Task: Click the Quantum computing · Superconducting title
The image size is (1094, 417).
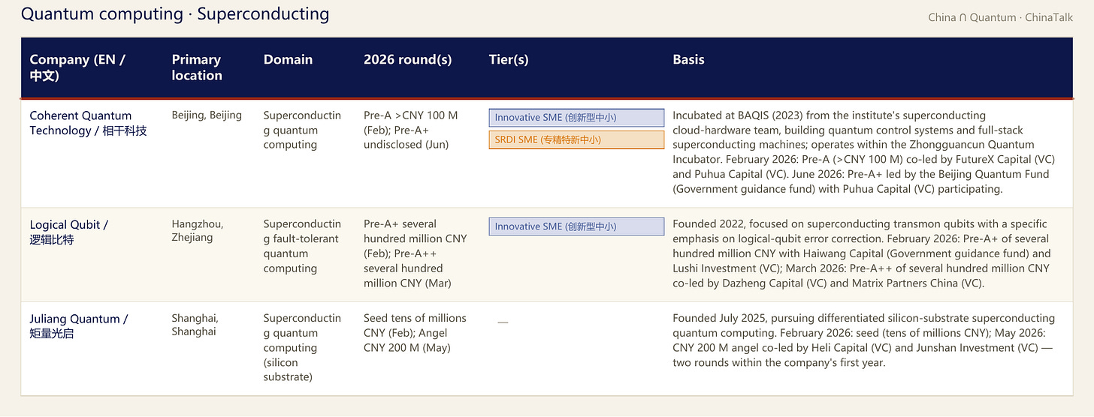Action: pyautogui.click(x=175, y=13)
